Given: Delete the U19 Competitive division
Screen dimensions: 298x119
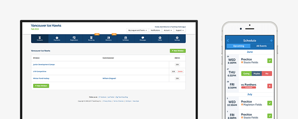Looking at the screenshot, I should 180,72.
